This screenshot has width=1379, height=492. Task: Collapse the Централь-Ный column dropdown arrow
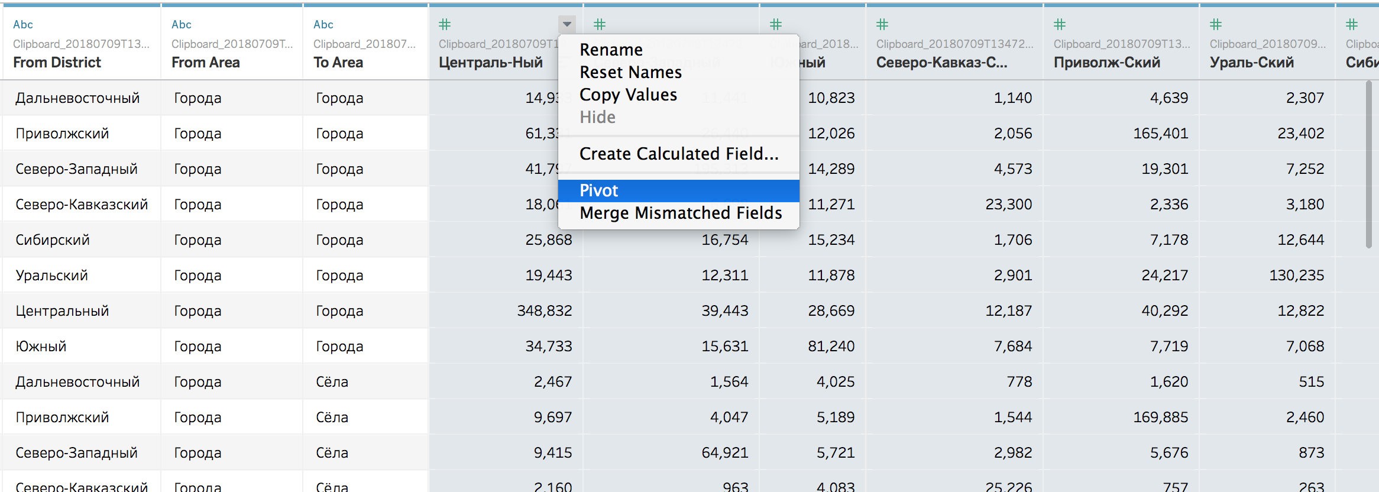[x=567, y=25]
